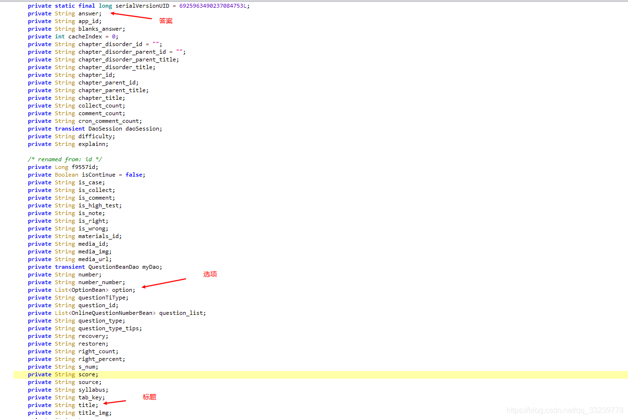Select chapter_disorder_parent_title field
This screenshot has height=419, width=628.
tap(103, 60)
